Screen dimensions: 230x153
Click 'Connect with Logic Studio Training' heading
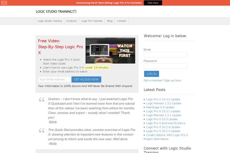pyautogui.click(x=167, y=150)
